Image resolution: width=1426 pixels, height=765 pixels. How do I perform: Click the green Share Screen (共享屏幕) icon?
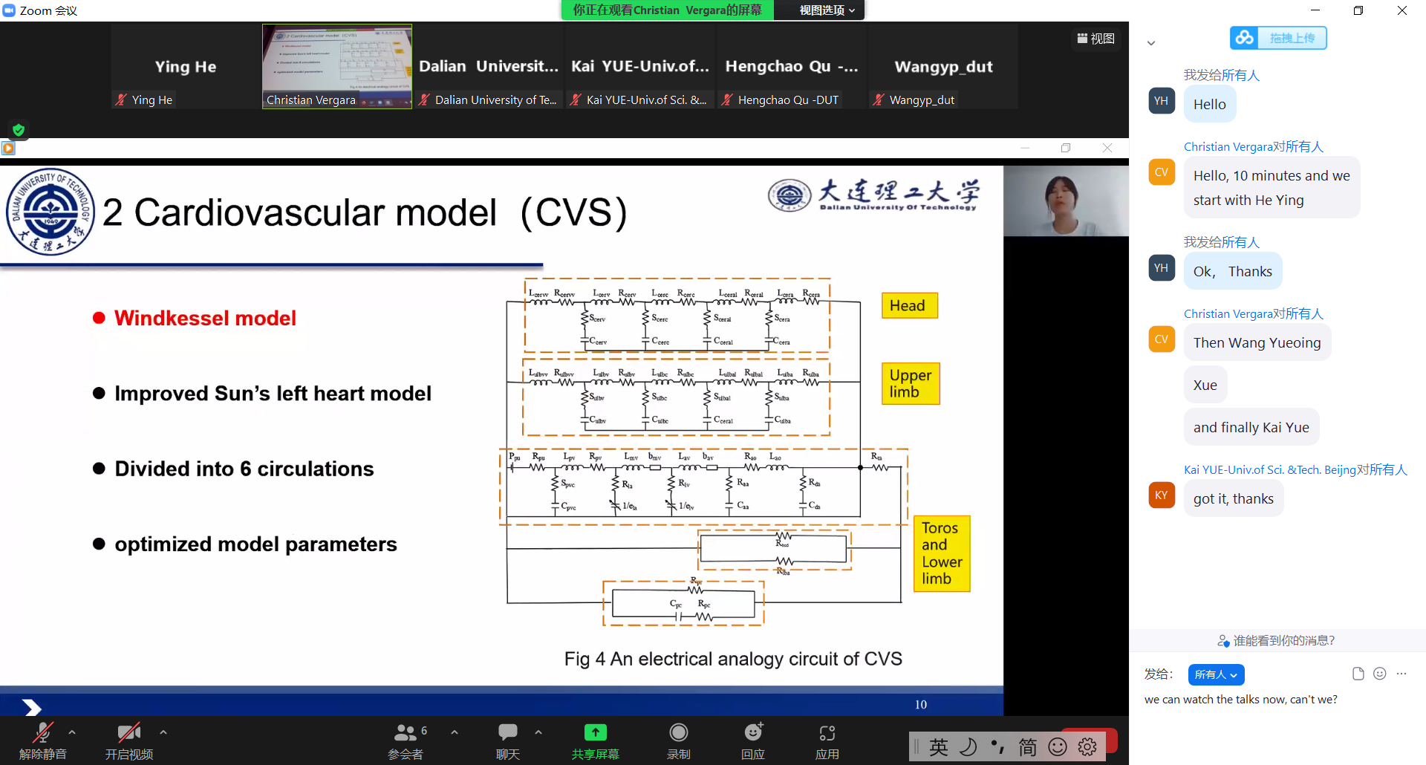(x=595, y=734)
